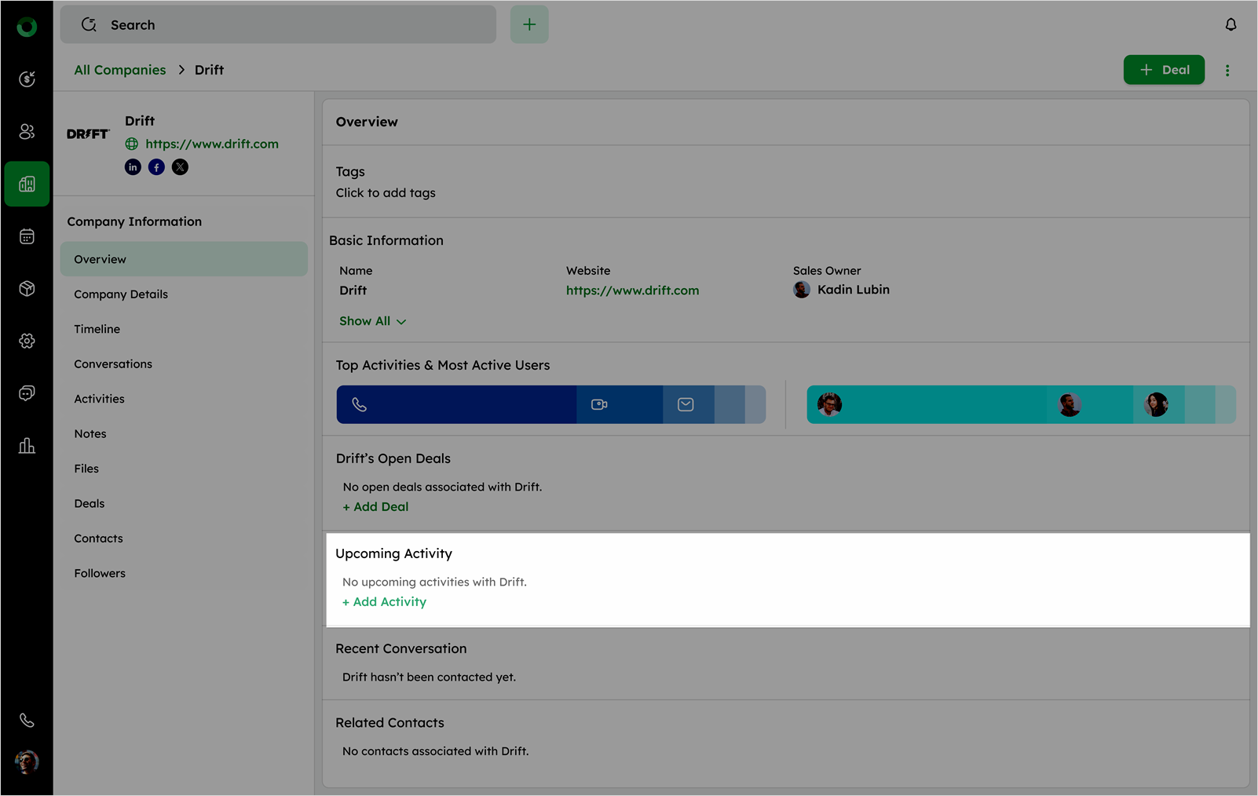
Task: Open the three-dot more options menu
Action: (x=1227, y=71)
